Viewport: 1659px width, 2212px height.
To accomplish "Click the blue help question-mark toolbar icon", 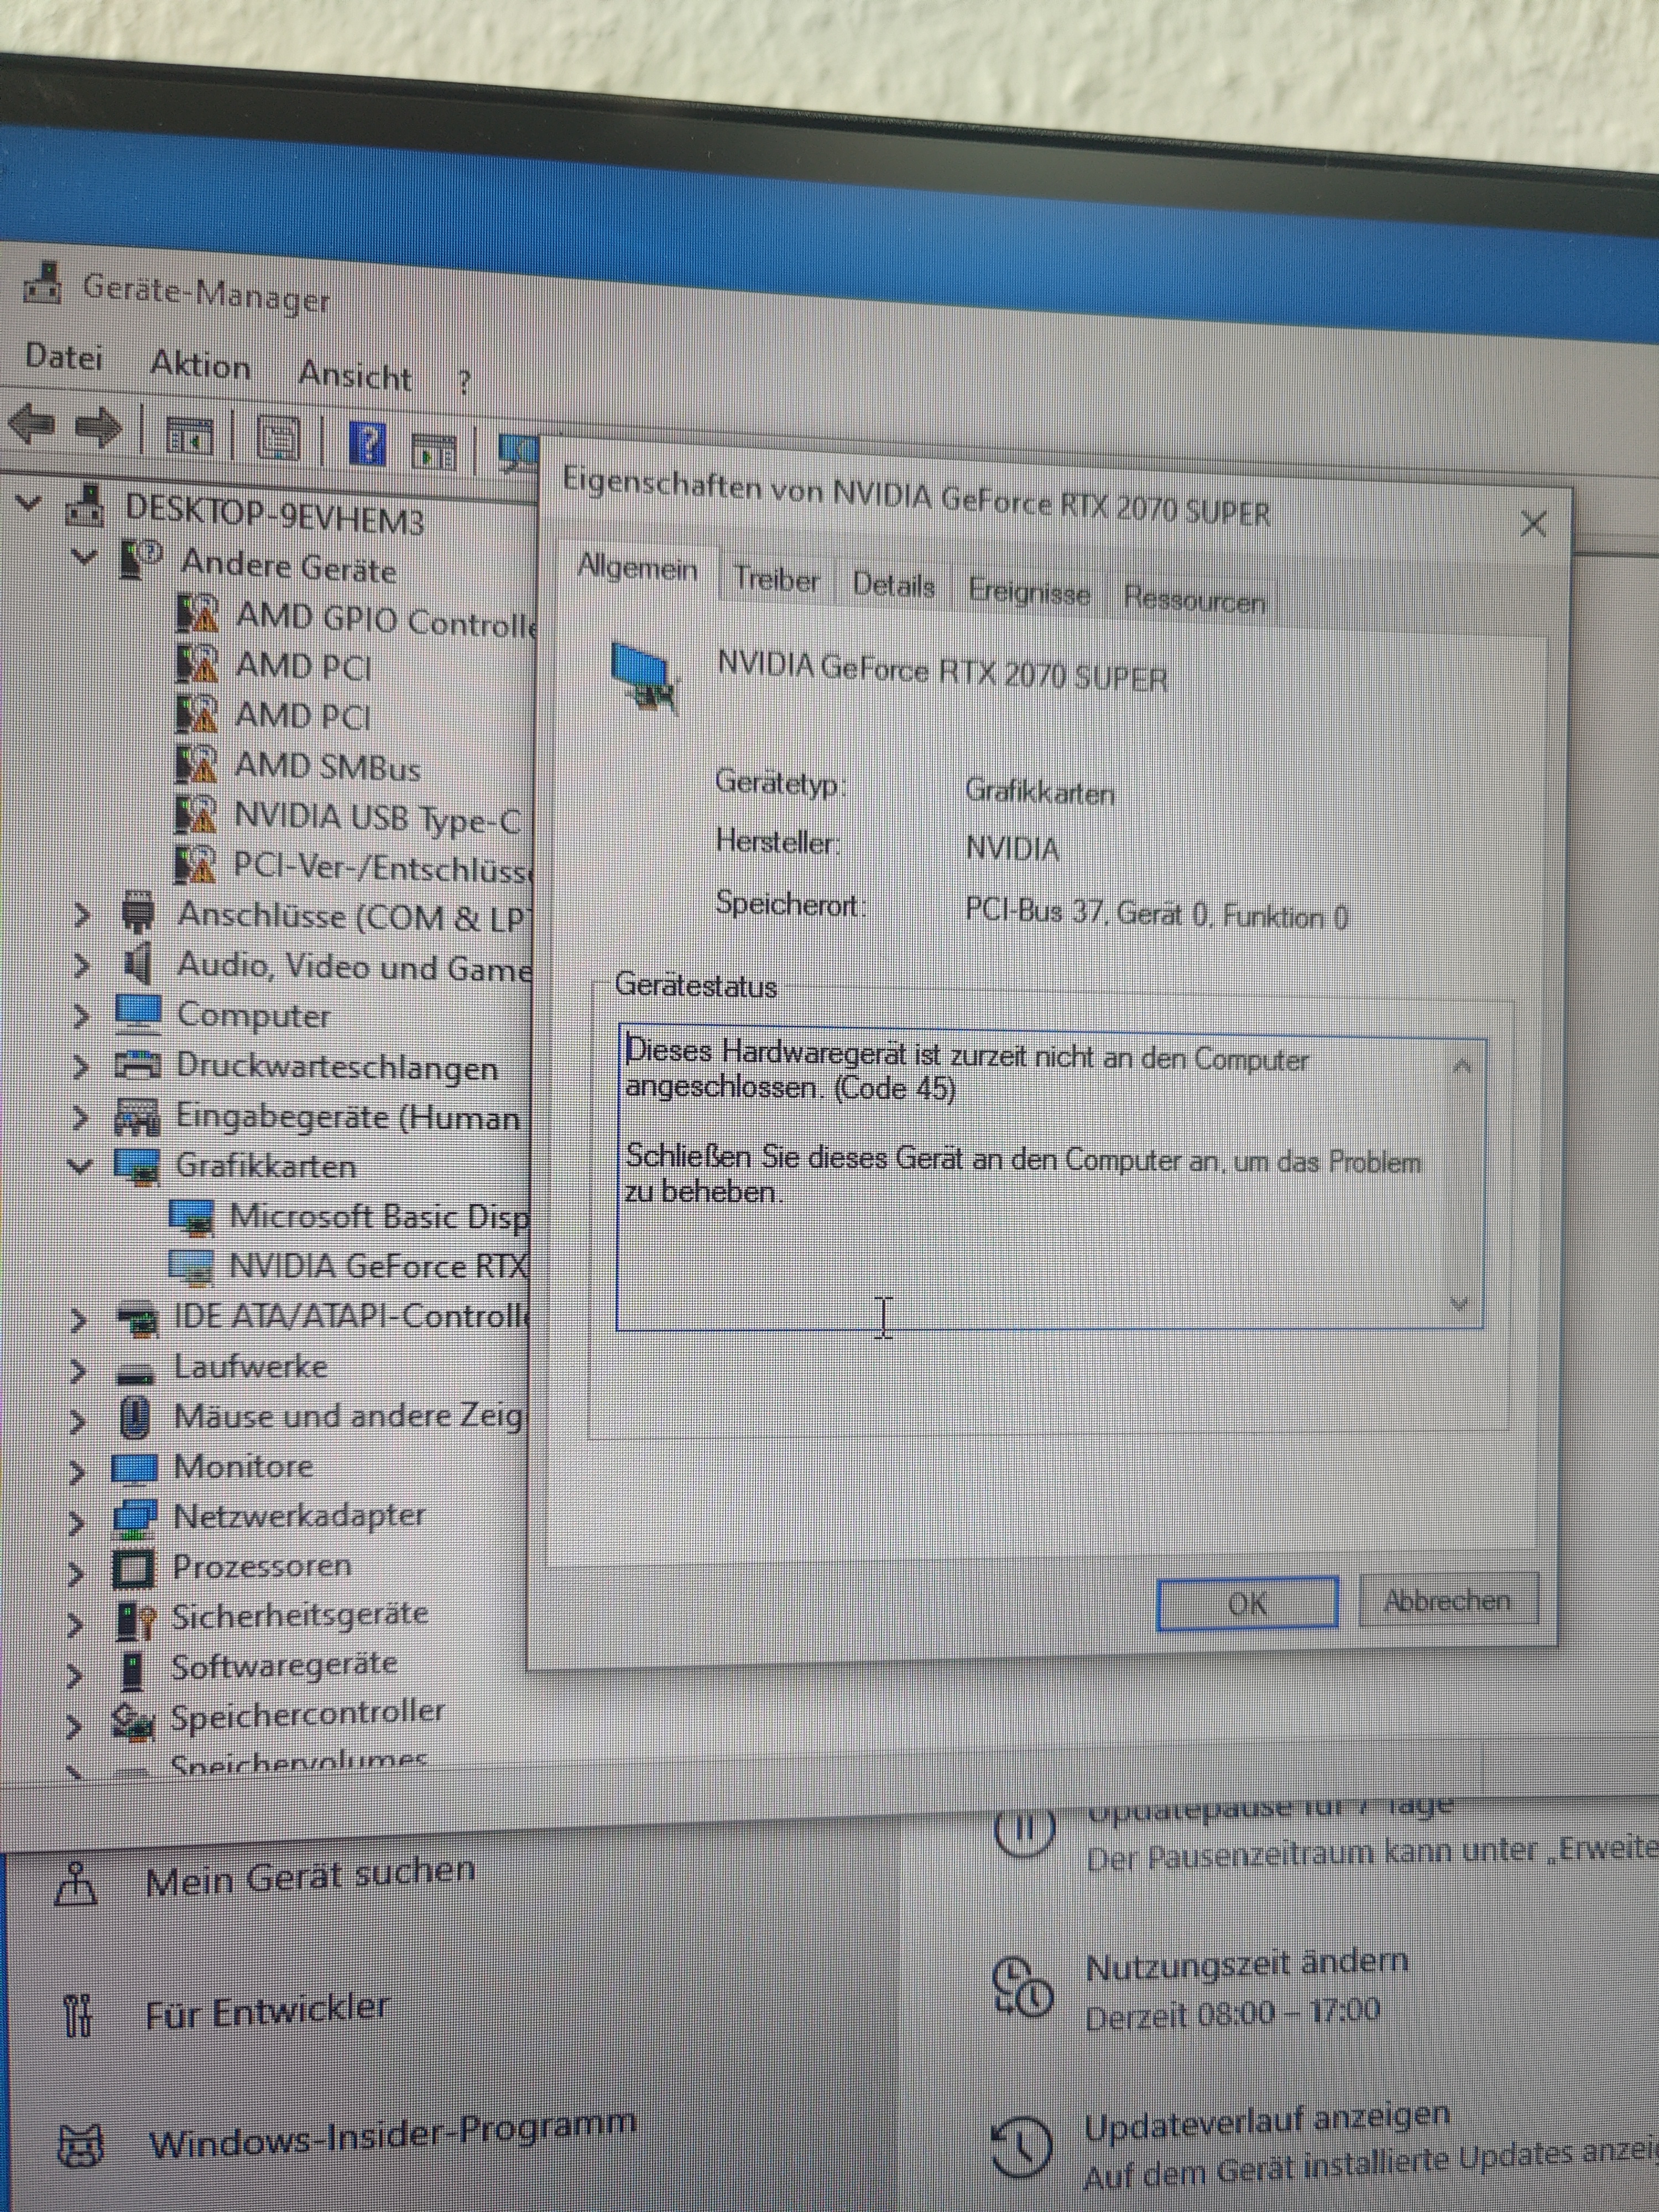I will tap(367, 443).
